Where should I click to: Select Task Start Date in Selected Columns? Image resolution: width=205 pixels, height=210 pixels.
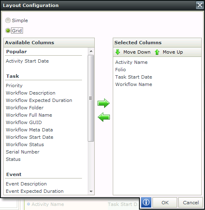click(x=134, y=77)
